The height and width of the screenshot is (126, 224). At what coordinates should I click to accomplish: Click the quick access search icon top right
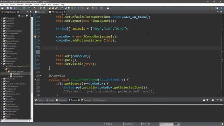click(x=212, y=8)
